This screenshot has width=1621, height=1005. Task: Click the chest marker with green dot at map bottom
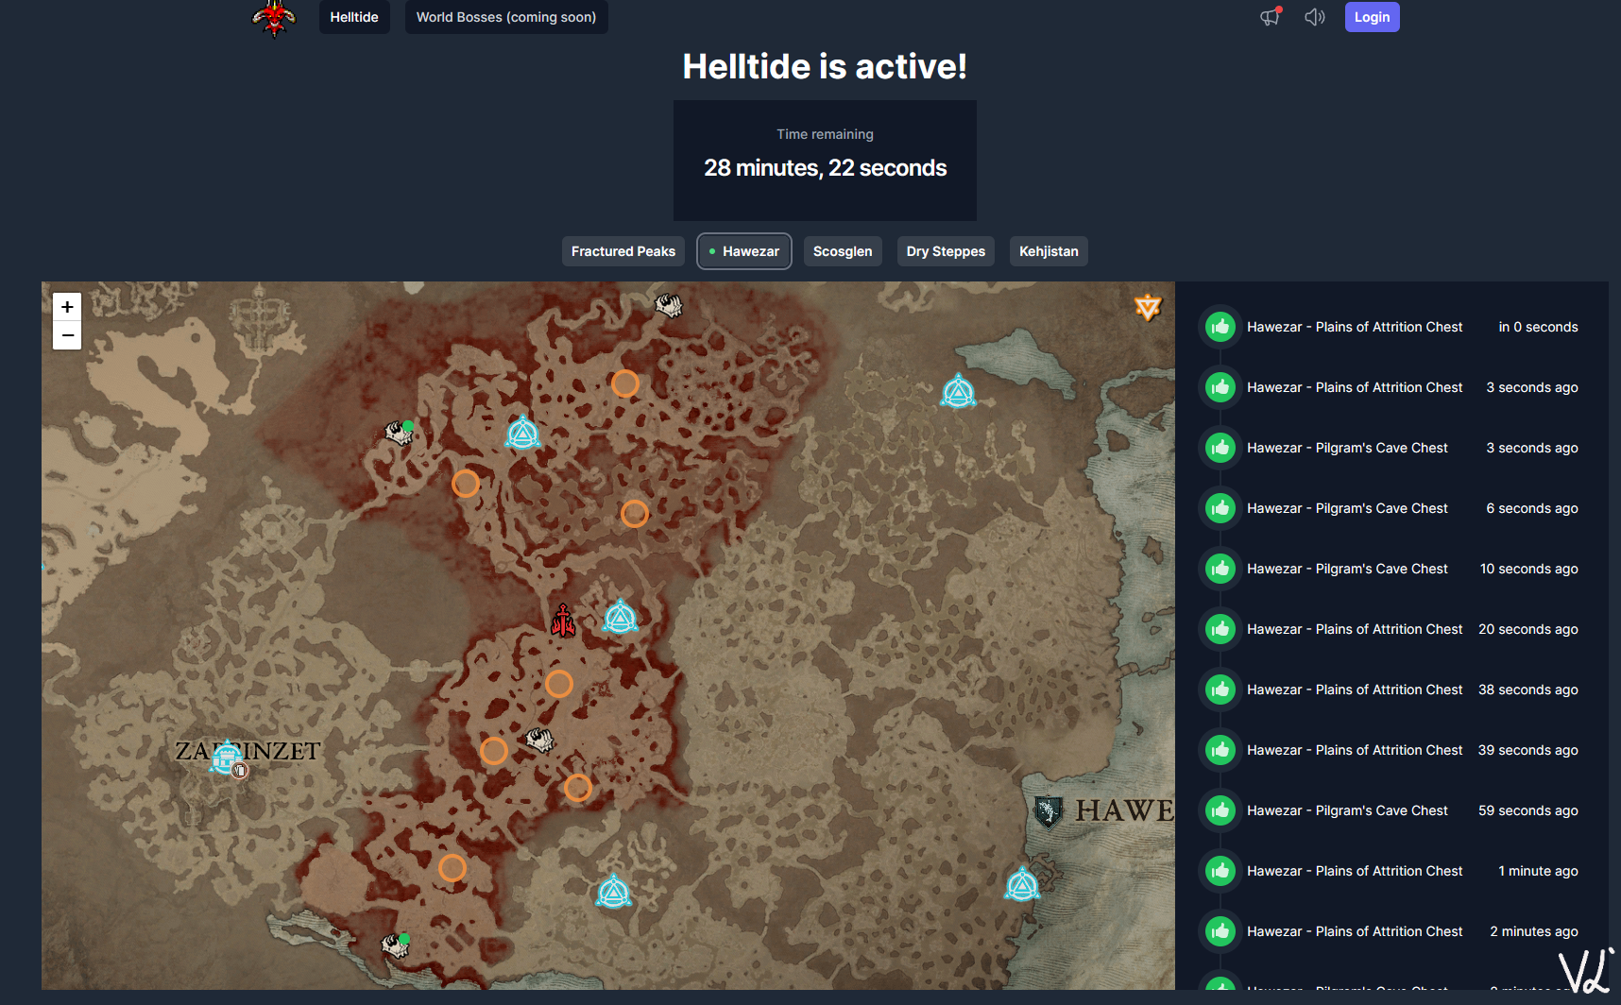coord(396,945)
